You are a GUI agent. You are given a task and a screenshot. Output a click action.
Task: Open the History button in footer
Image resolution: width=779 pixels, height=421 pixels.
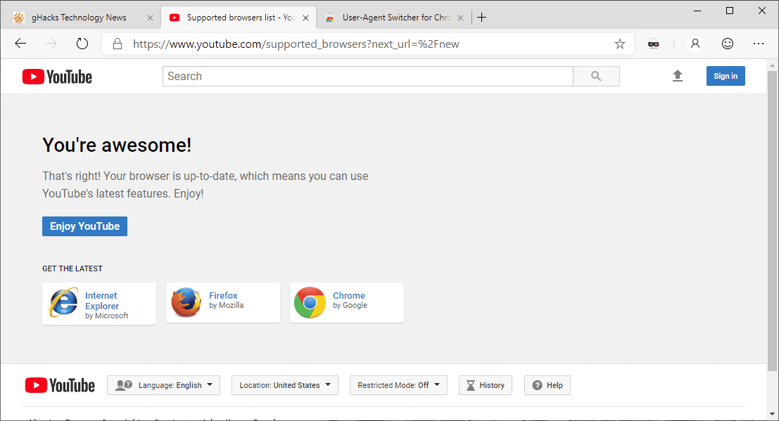(x=486, y=385)
